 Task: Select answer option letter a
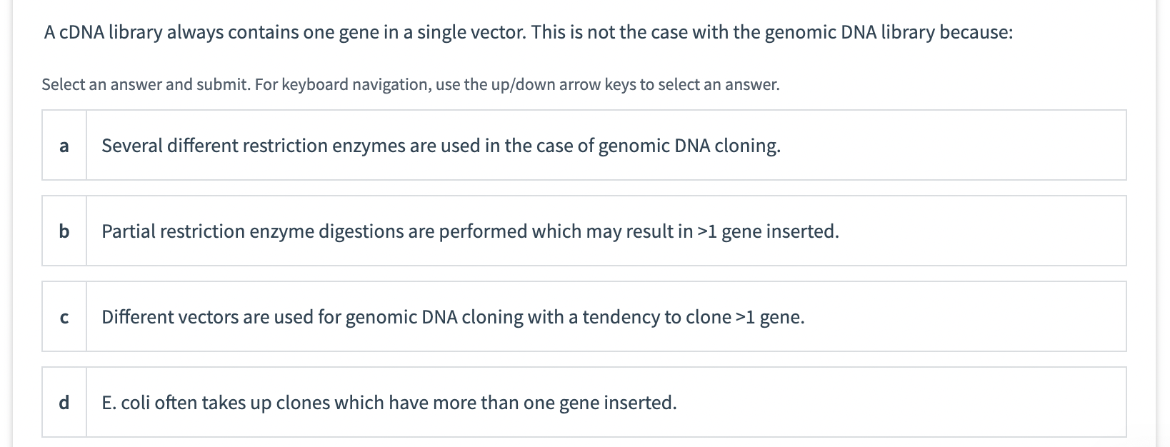point(64,146)
